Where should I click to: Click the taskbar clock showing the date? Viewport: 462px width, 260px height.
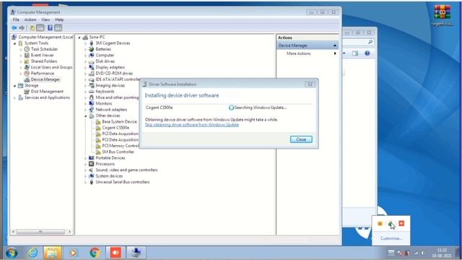coord(442,253)
